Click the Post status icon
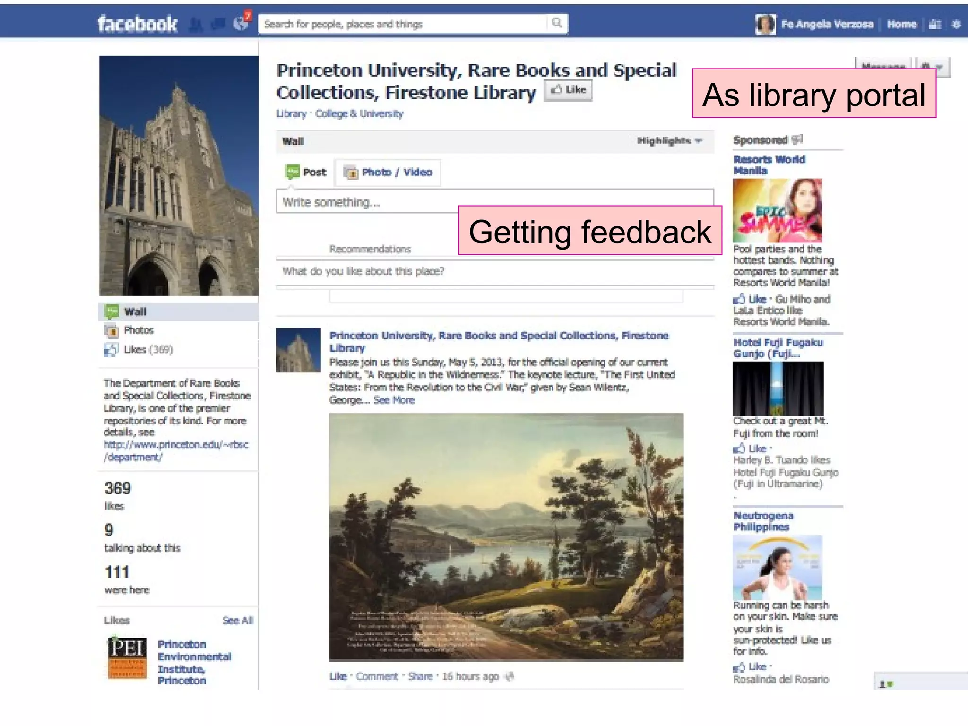This screenshot has height=726, width=968. click(x=292, y=172)
